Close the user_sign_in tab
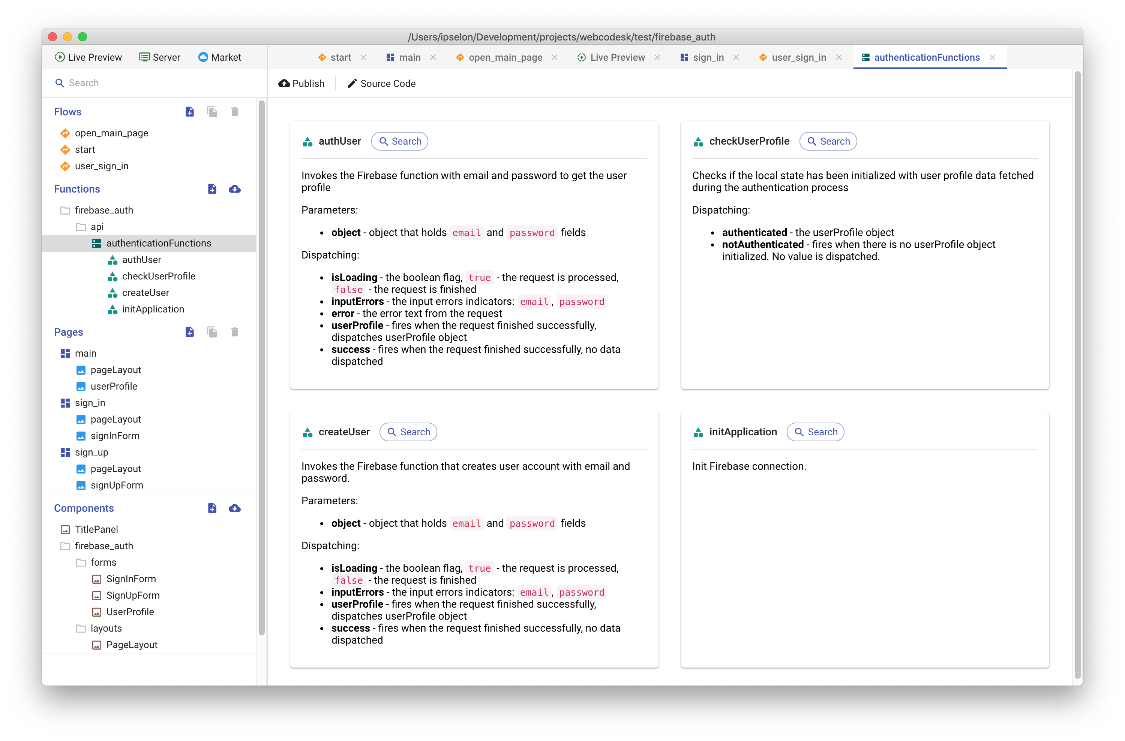Screen dimensions: 1125x741 [x=839, y=57]
